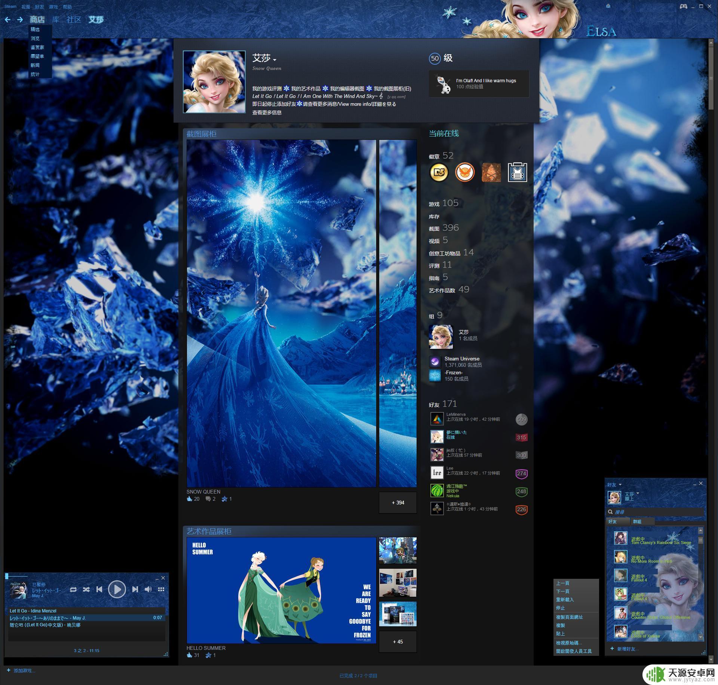Toggle shuffle in the music player
The image size is (718, 685).
coord(86,589)
